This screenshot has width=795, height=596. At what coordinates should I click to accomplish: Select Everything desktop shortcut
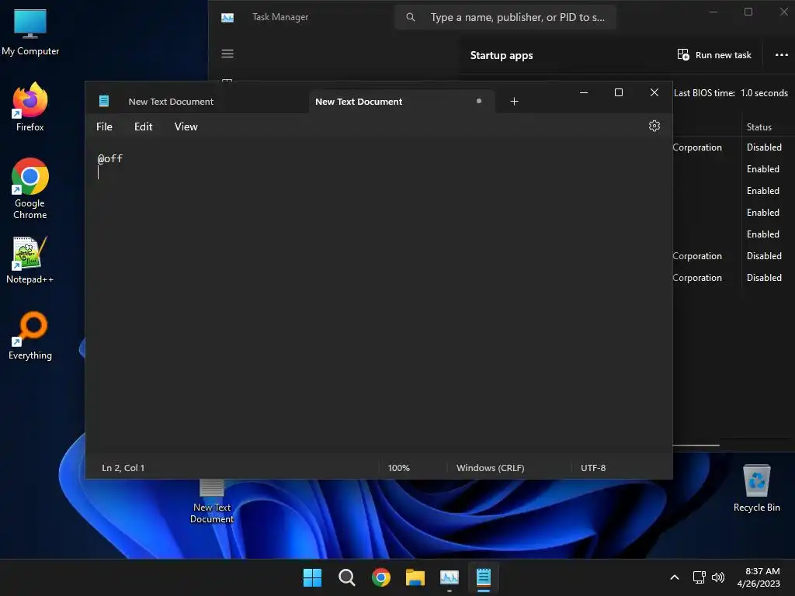point(30,335)
